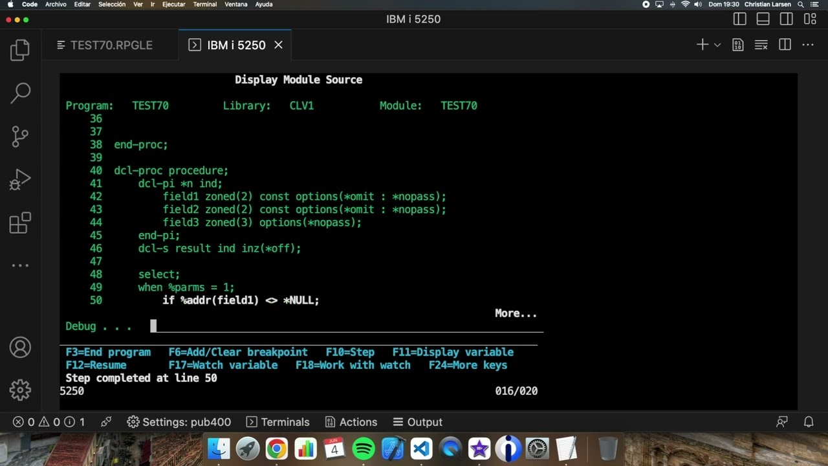This screenshot has width=828, height=466.
Task: Open the Editar menu
Action: (82, 5)
